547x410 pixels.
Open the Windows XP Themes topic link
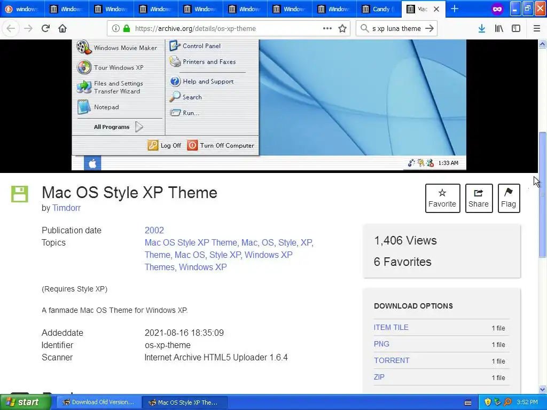tap(218, 261)
